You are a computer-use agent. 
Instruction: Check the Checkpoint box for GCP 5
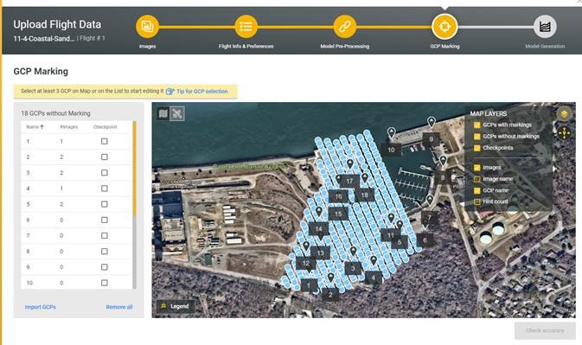(x=105, y=204)
